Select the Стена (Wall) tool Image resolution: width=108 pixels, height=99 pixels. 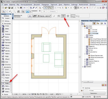[x=6, y=26]
